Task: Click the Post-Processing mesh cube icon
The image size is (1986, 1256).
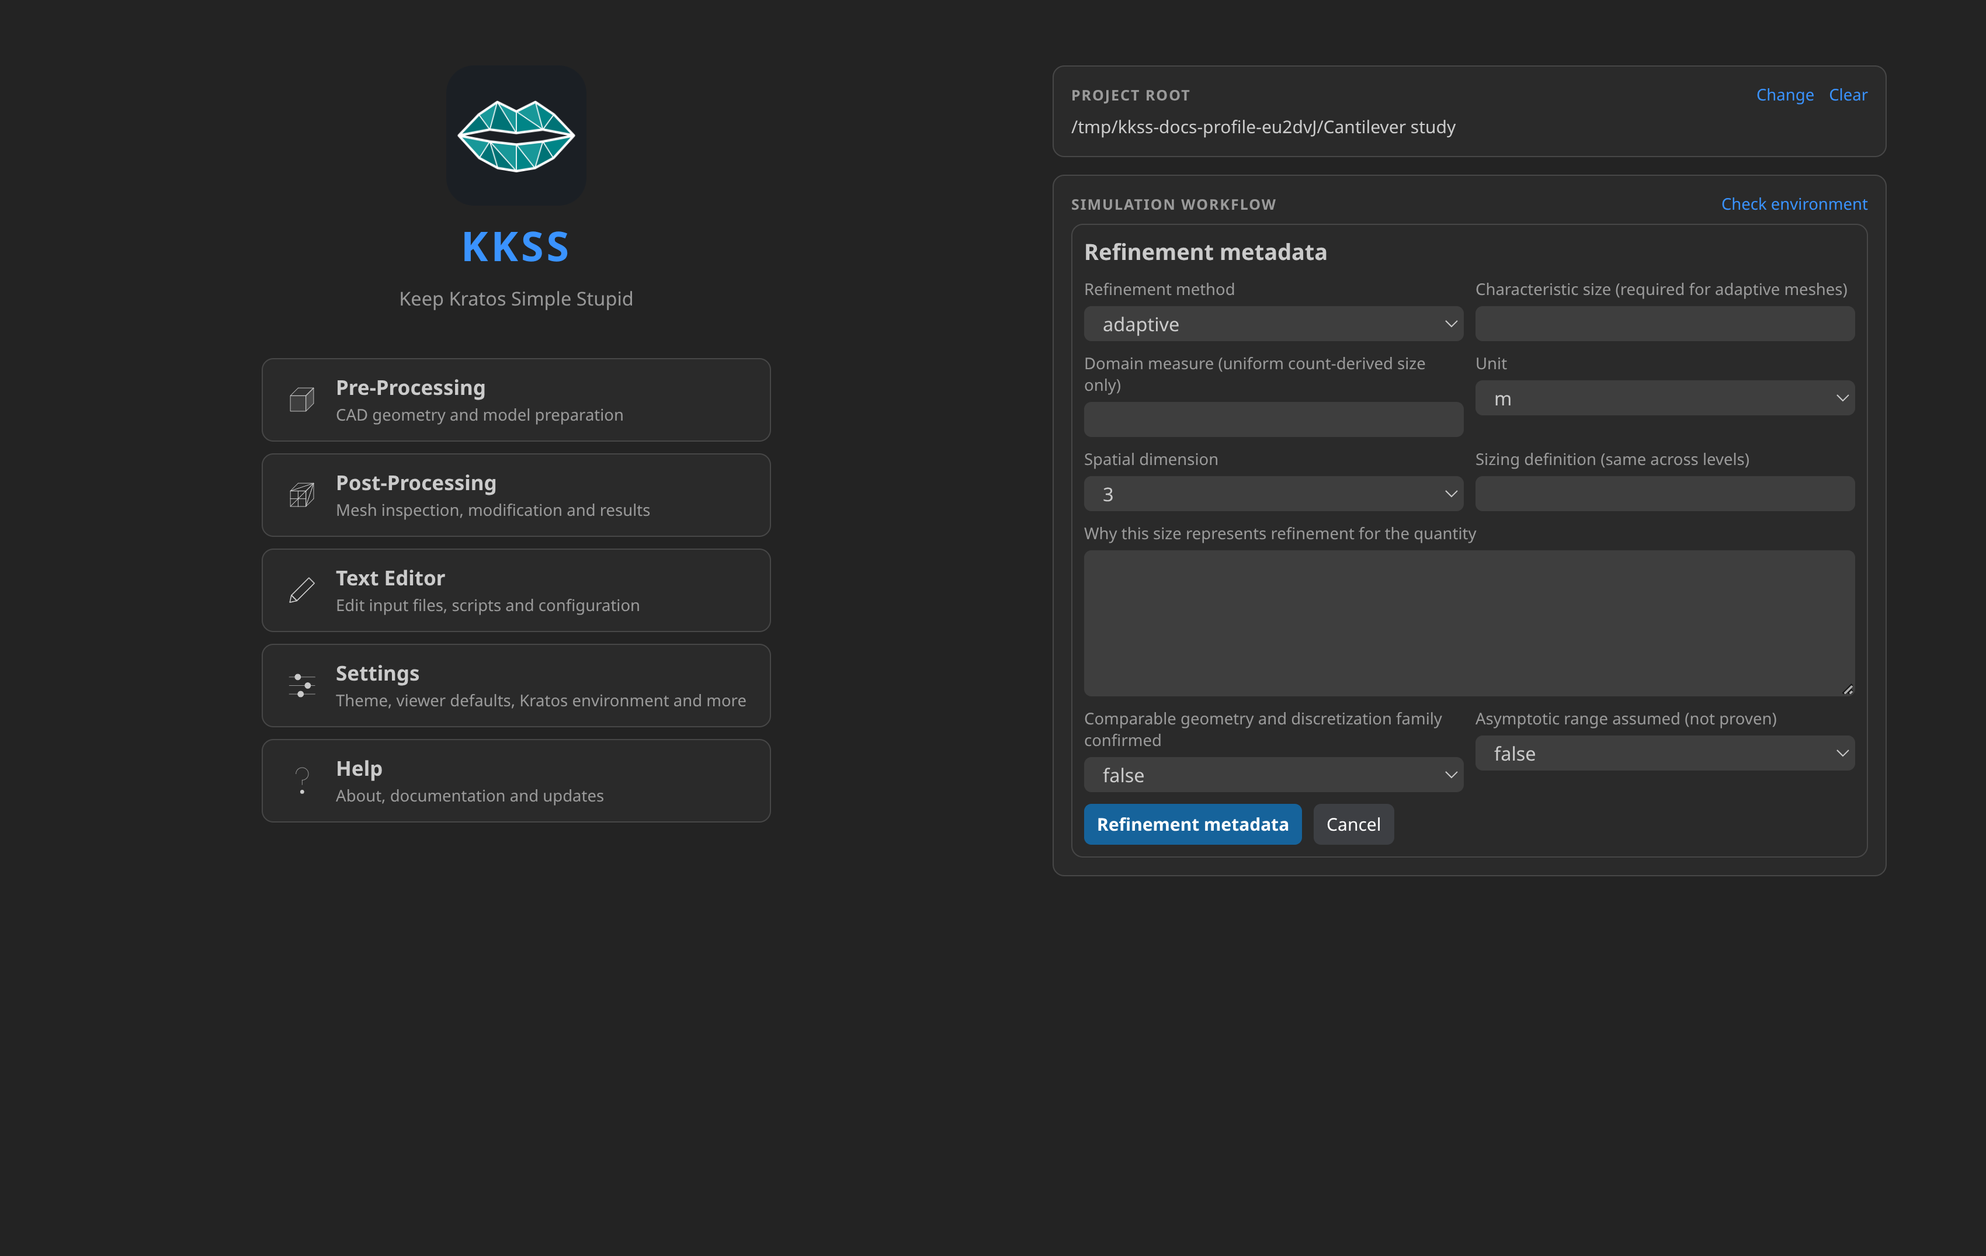Action: [302, 495]
